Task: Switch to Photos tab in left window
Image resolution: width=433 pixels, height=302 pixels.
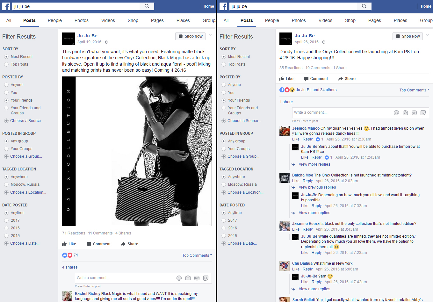Action: [82, 20]
